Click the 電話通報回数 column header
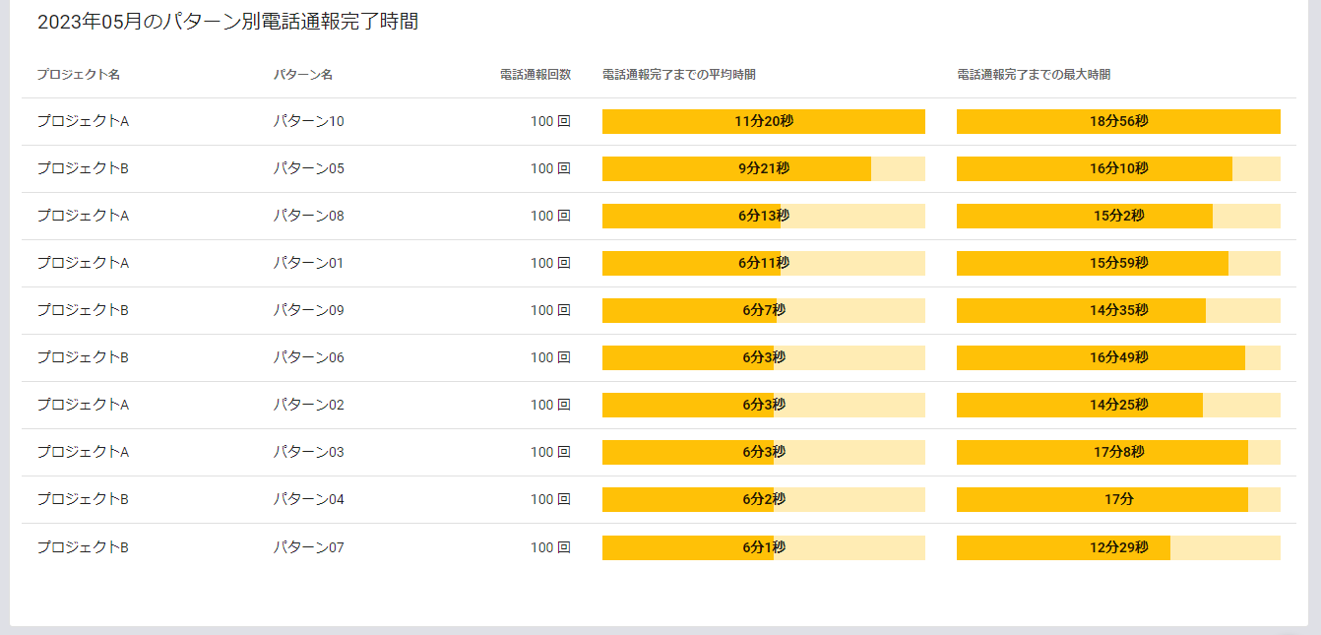The height and width of the screenshot is (635, 1321). click(x=535, y=75)
